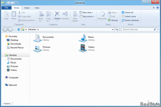Open the recent locations dropdown arrow
The image size is (161, 107).
pos(14,29)
